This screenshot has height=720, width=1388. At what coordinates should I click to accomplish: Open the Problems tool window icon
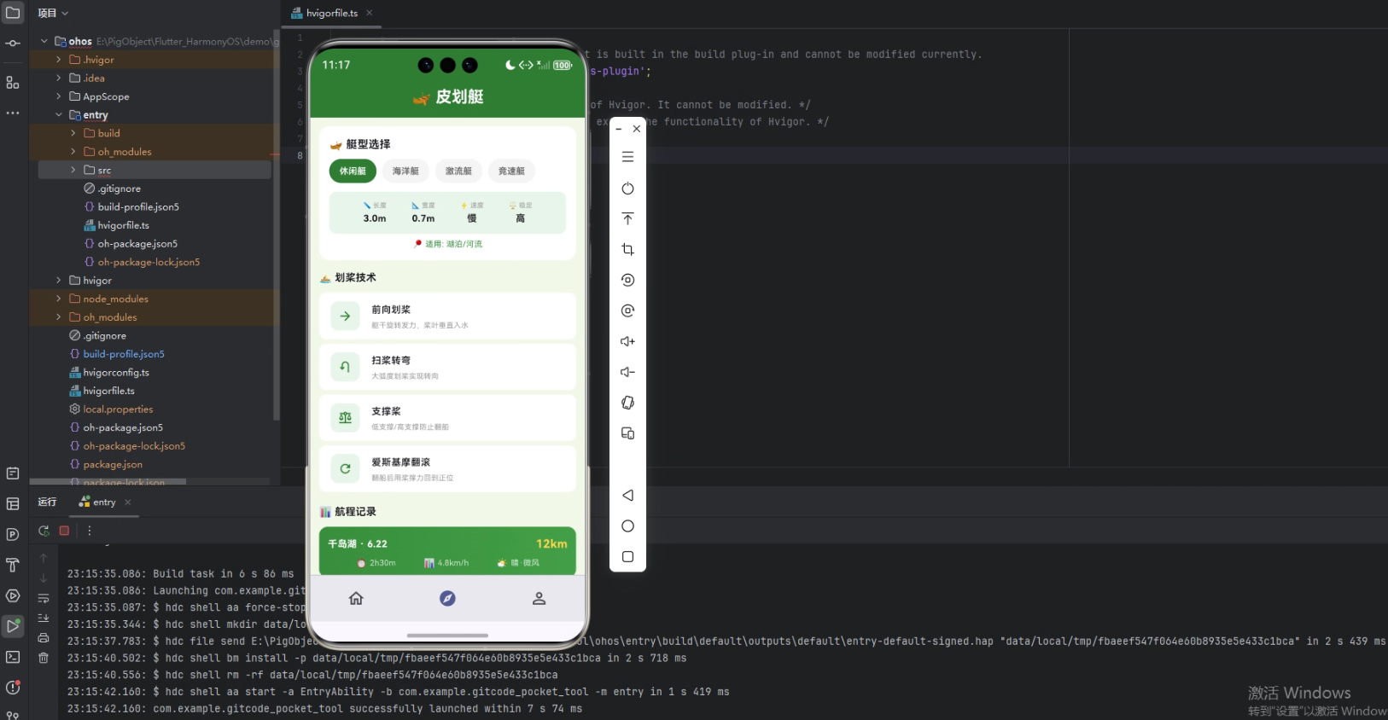click(13, 688)
